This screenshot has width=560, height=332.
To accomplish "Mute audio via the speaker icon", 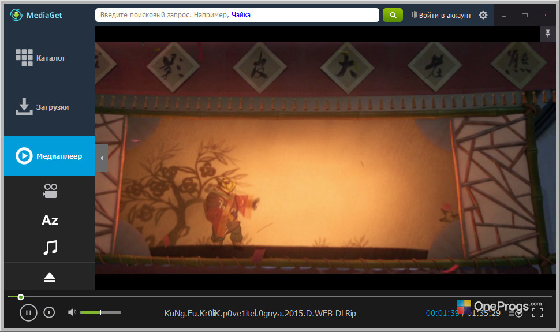I will point(72,312).
